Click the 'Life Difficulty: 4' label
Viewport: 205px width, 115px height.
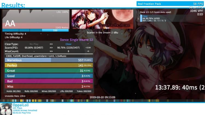tap(14, 37)
